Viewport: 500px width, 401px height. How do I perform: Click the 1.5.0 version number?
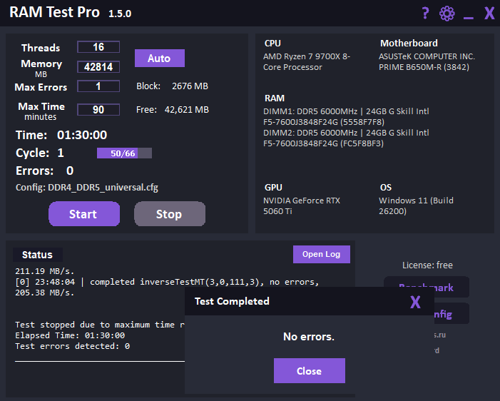pyautogui.click(x=120, y=14)
